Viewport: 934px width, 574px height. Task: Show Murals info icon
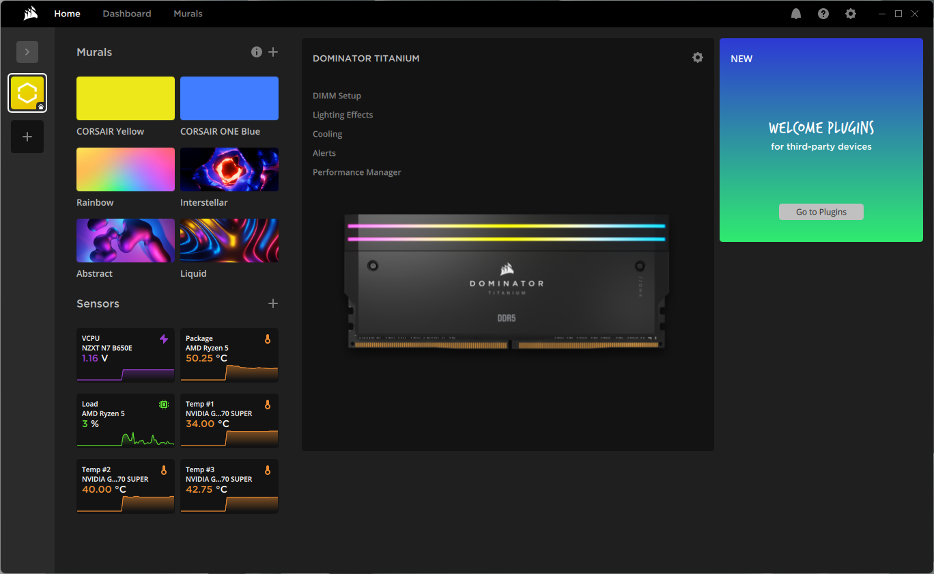pyautogui.click(x=257, y=52)
